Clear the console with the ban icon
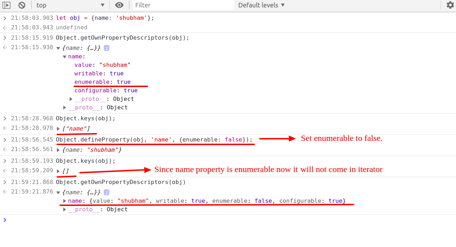The height and width of the screenshot is (247, 456). 22,5
